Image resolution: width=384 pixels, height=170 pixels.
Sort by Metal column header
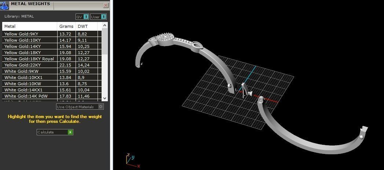(x=30, y=26)
